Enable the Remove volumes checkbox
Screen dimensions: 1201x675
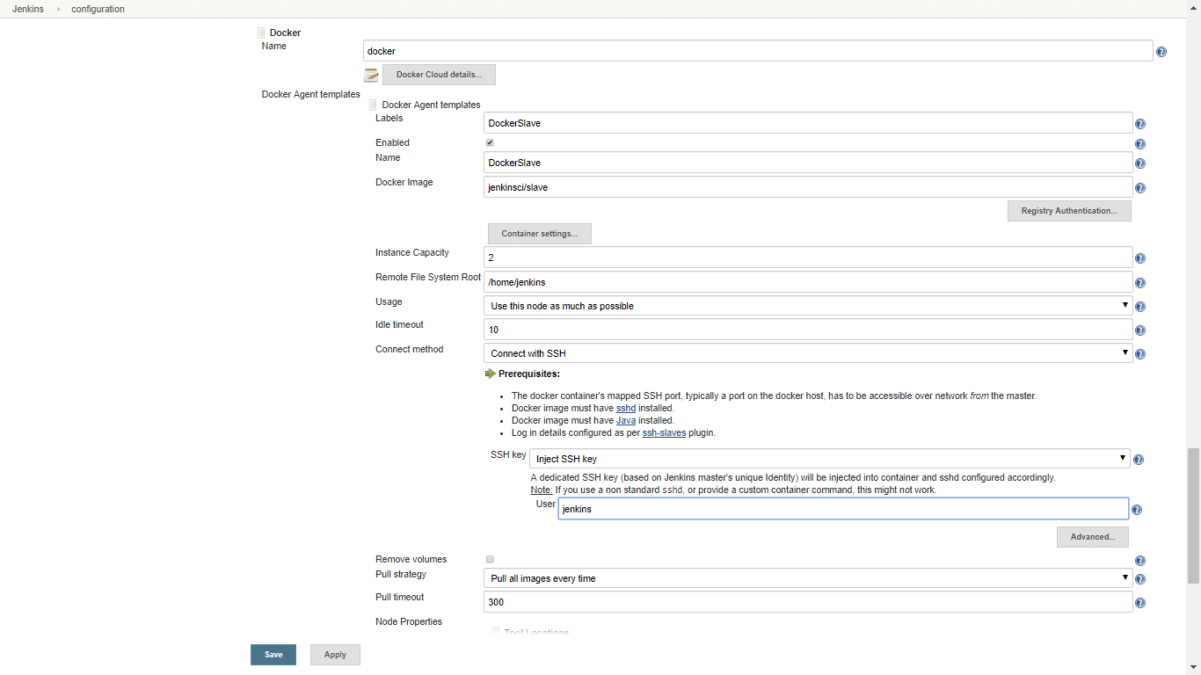(x=490, y=559)
